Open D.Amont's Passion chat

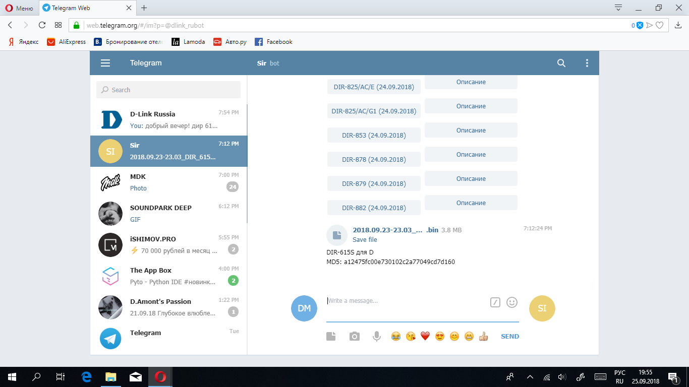tap(168, 307)
